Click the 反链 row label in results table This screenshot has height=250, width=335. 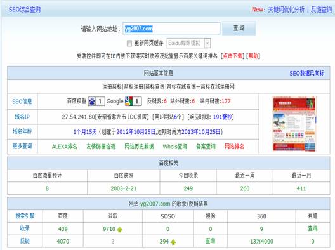click(25, 241)
